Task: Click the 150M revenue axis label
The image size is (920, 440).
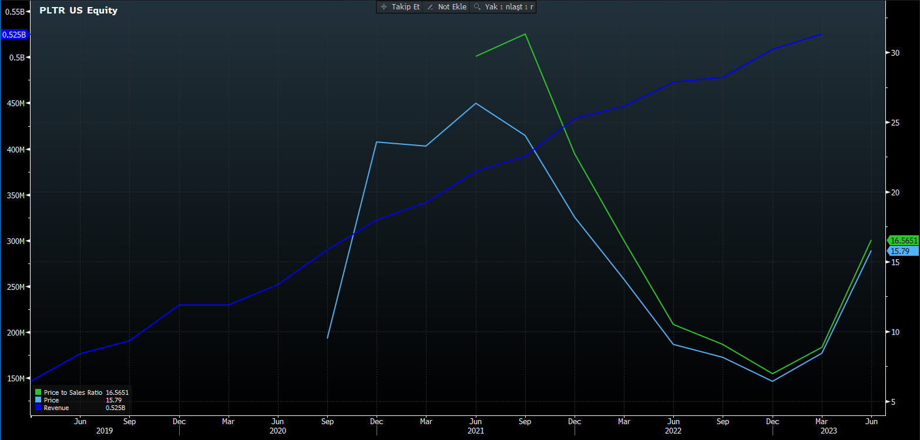Action: point(15,378)
